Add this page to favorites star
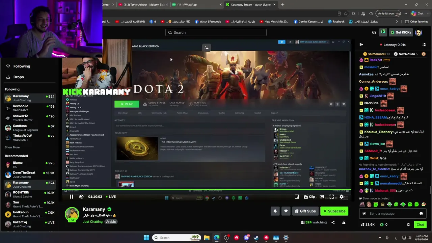432x243 pixels. [346, 13]
